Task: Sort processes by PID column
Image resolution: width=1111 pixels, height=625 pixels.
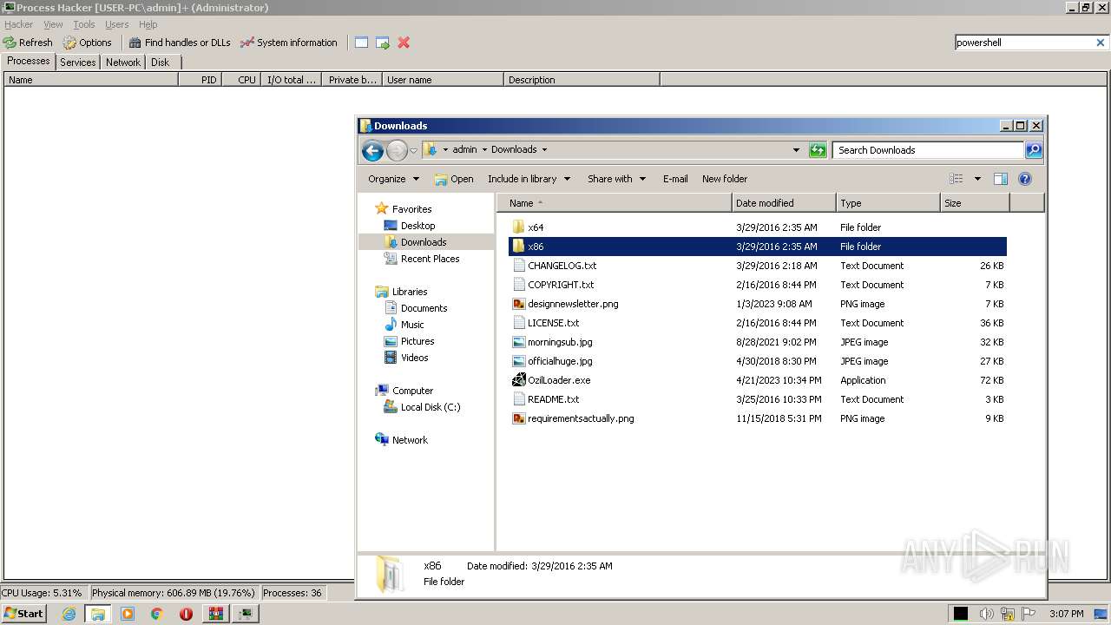Action: pos(200,80)
